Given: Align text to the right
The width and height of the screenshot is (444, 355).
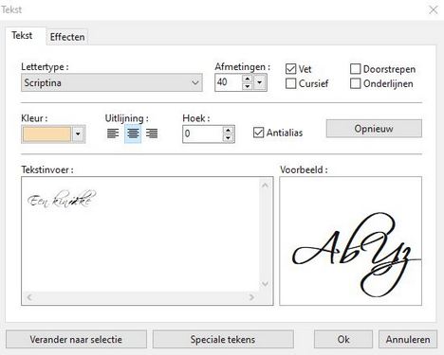Looking at the screenshot, I should [152, 133].
